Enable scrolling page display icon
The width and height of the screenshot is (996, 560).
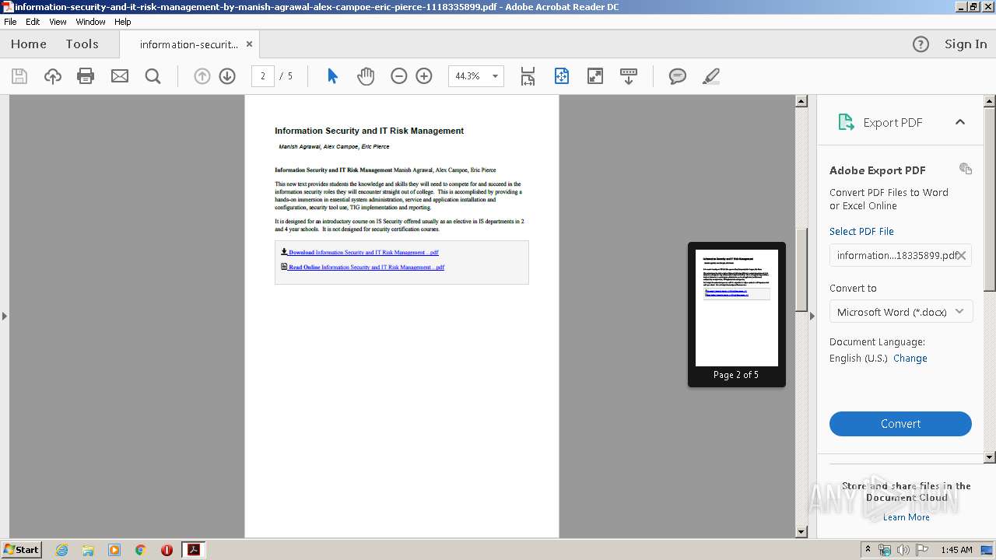[x=528, y=76]
